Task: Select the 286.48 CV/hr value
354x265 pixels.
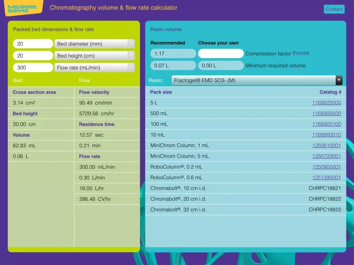Action: pos(95,199)
